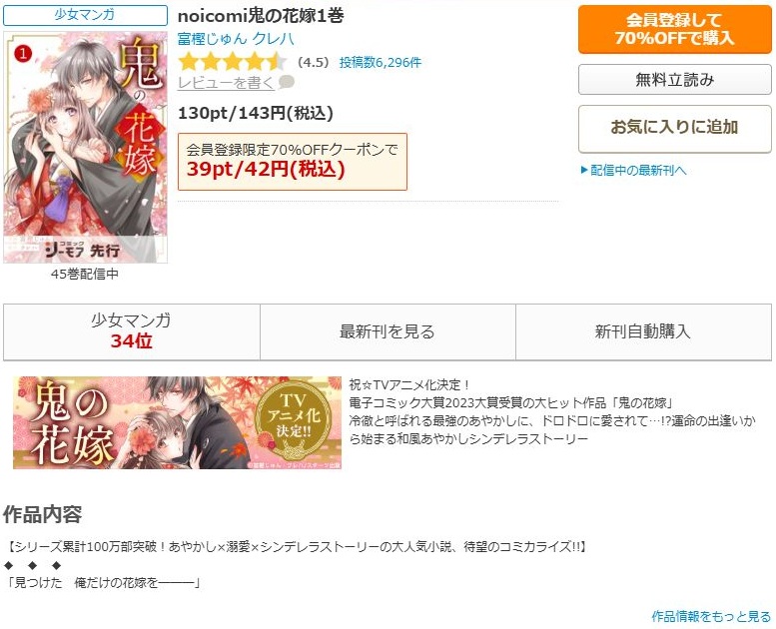Expand 作品情報をもっと見る
This screenshot has height=629, width=776.
pyautogui.click(x=711, y=616)
